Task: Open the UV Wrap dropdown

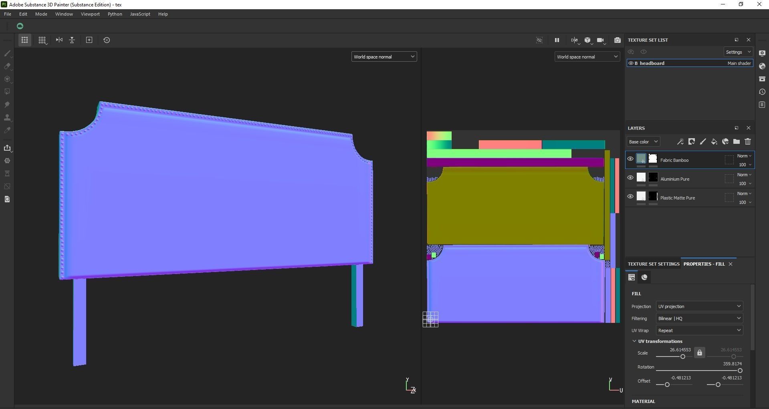Action: (x=699, y=330)
